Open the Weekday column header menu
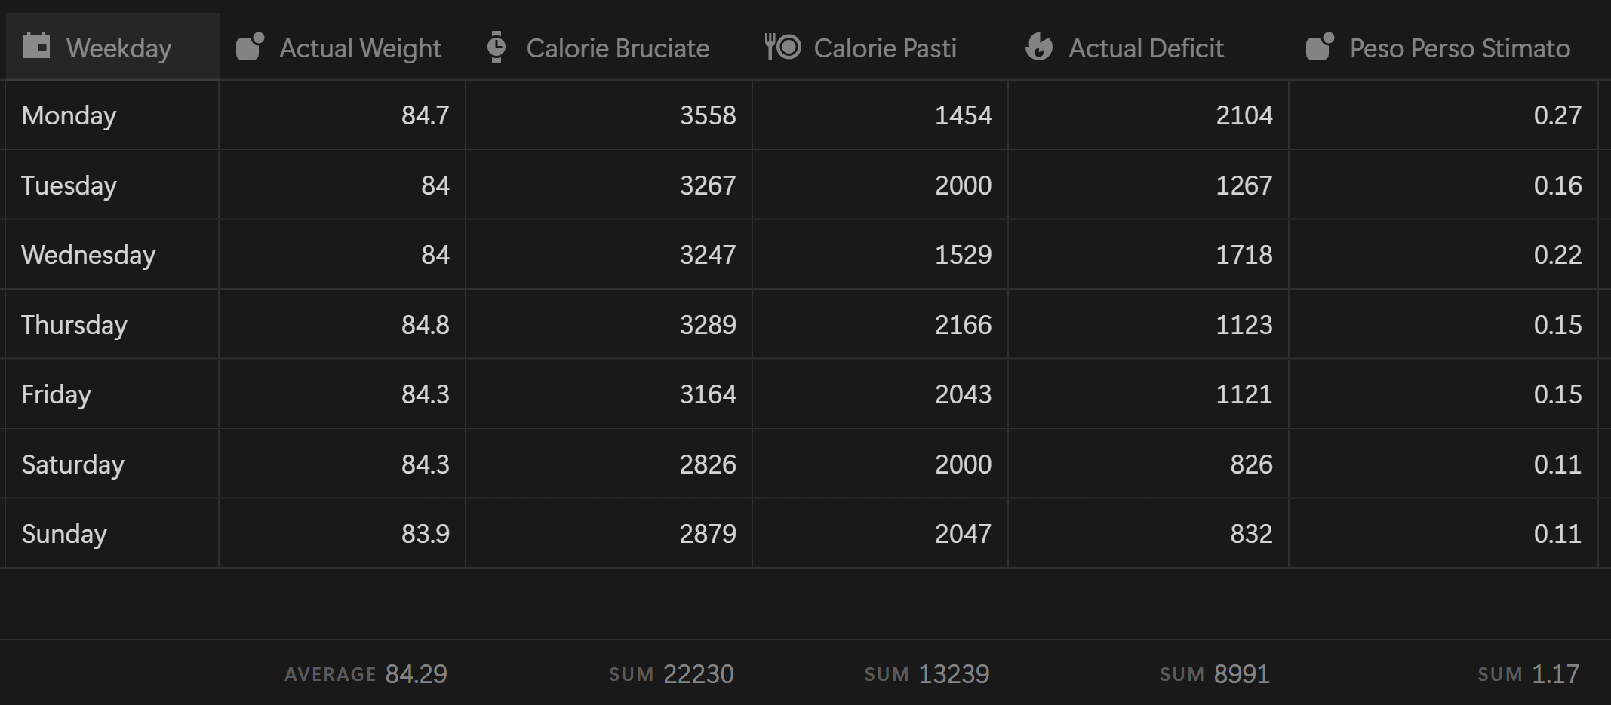1611x705 pixels. (112, 47)
